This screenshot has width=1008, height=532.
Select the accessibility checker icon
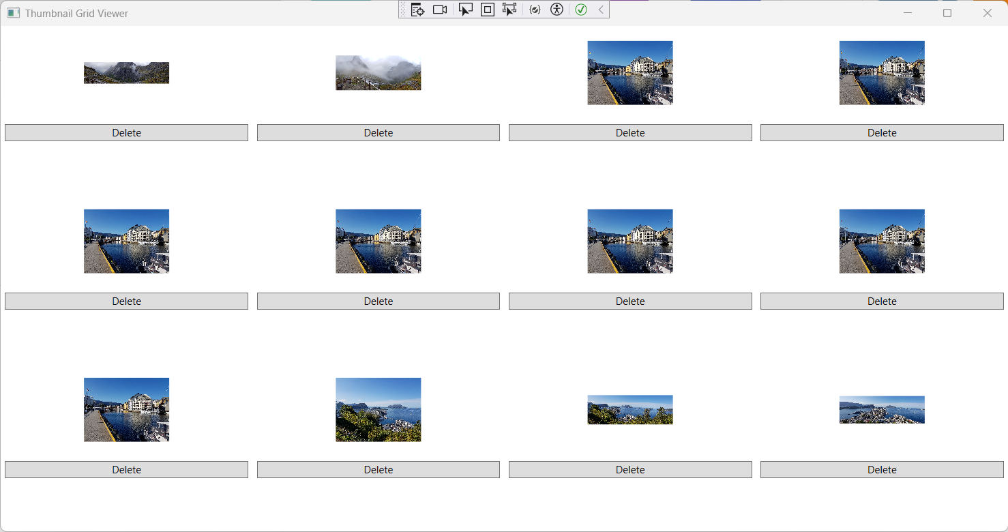pos(557,10)
